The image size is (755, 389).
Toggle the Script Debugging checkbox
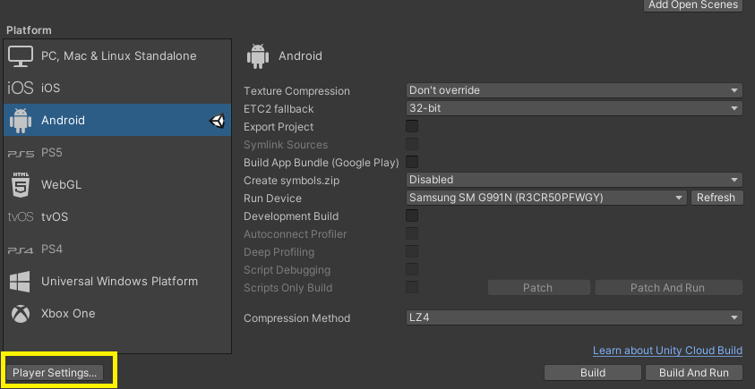click(412, 269)
